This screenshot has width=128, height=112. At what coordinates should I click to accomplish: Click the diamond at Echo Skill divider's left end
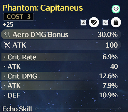click(36, 109)
